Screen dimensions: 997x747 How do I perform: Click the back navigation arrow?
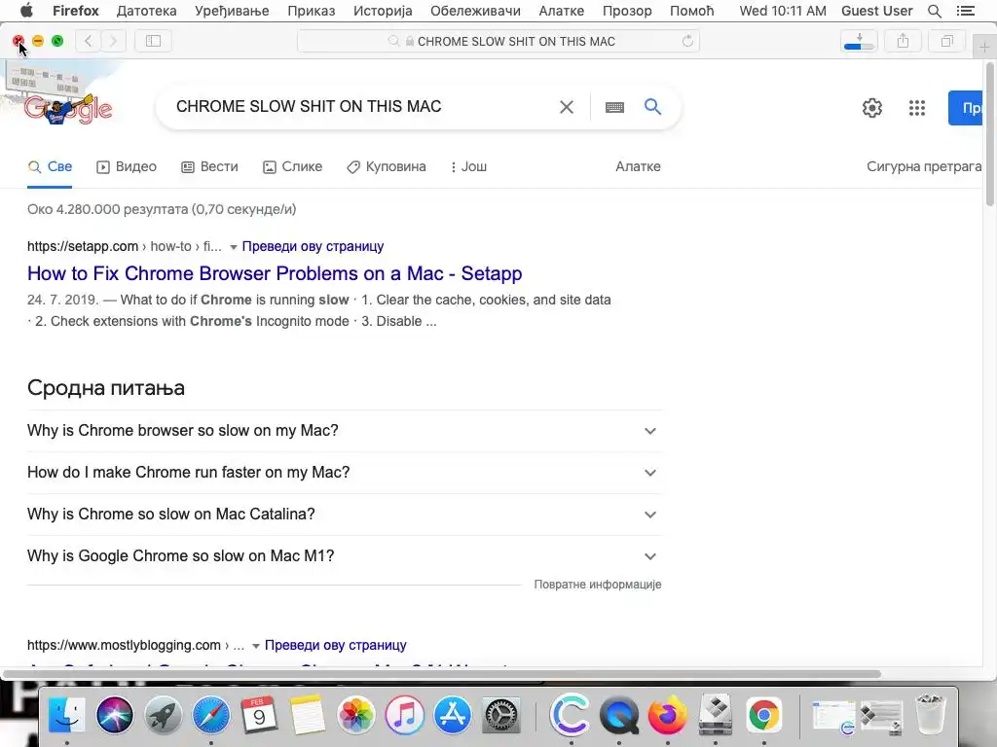[x=89, y=41]
